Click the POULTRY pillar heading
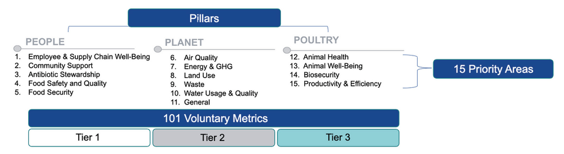Screen dimensions: 564x154 coord(317,40)
